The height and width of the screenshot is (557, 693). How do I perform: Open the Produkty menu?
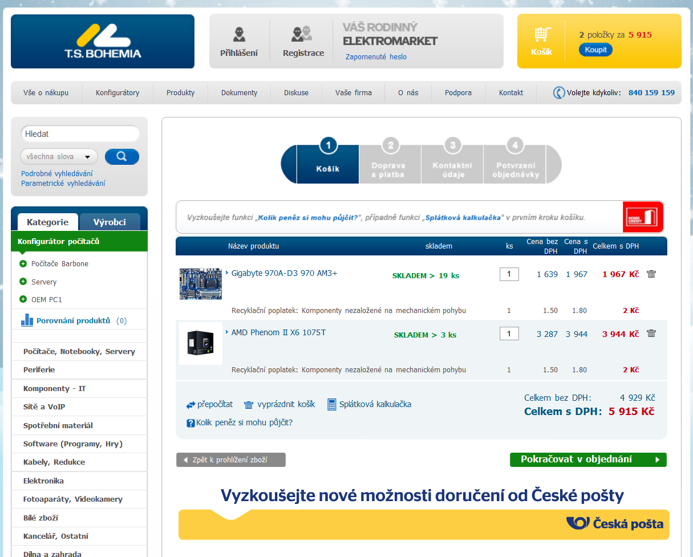click(x=181, y=92)
